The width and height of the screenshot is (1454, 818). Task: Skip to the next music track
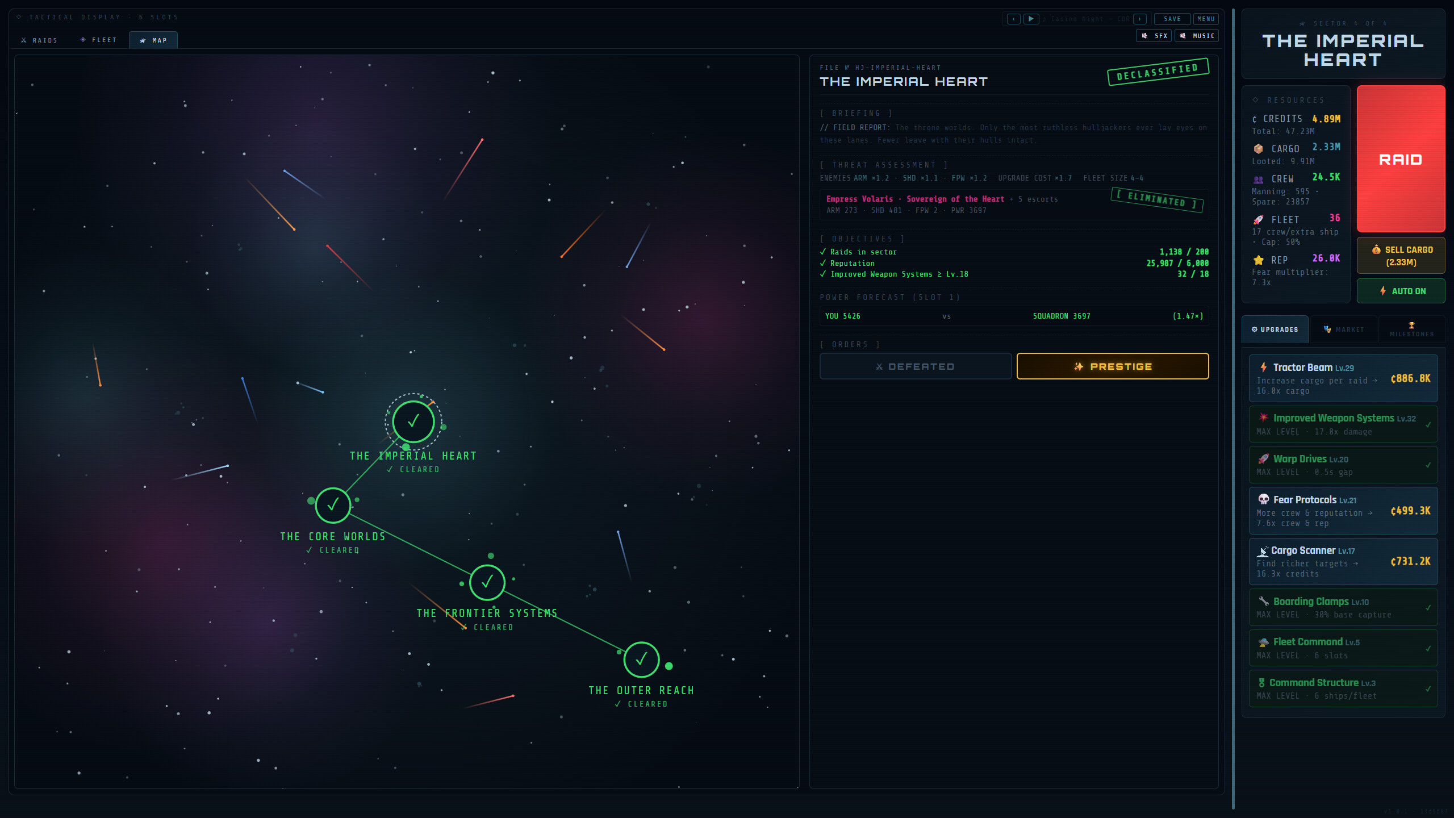coord(1140,19)
